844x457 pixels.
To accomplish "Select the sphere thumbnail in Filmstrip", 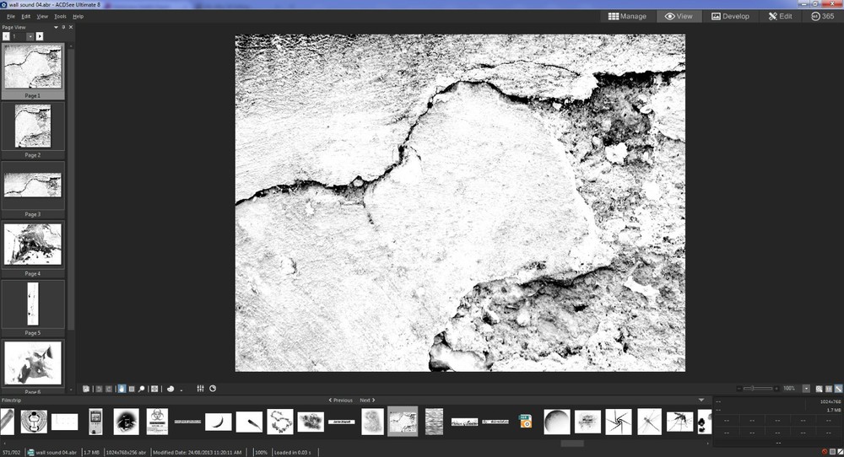I will [557, 422].
